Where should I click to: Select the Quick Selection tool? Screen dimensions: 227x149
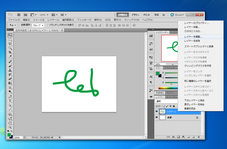(10, 48)
